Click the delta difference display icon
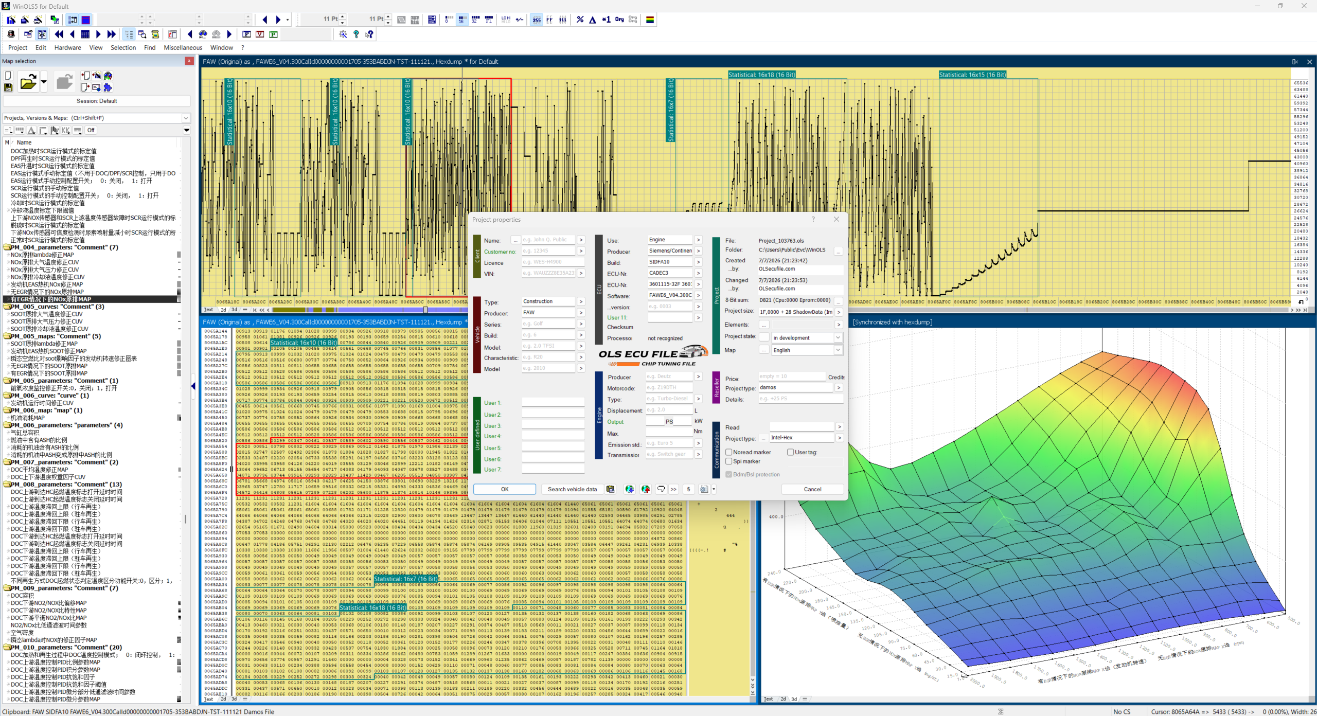 593,20
